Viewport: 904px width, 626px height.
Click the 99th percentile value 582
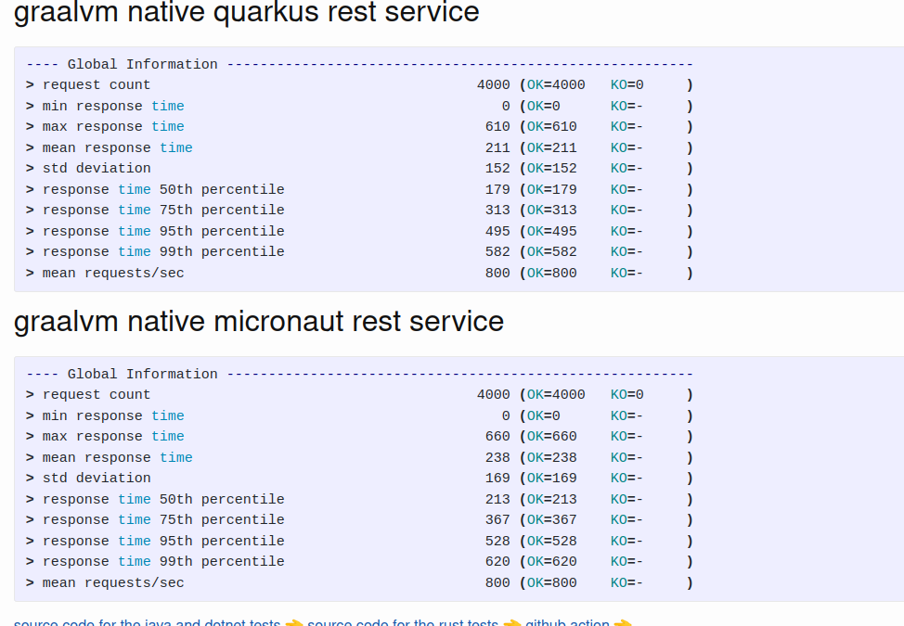pyautogui.click(x=497, y=252)
